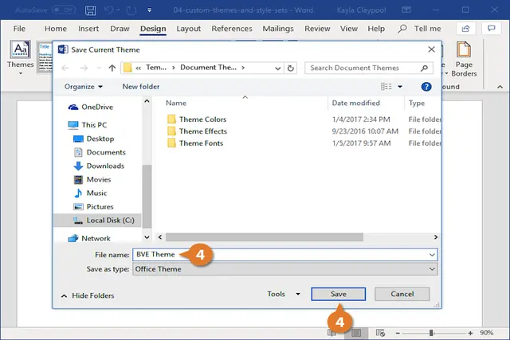510x340 pixels.
Task: Switch to Web Layout view icon
Action: coord(380,333)
